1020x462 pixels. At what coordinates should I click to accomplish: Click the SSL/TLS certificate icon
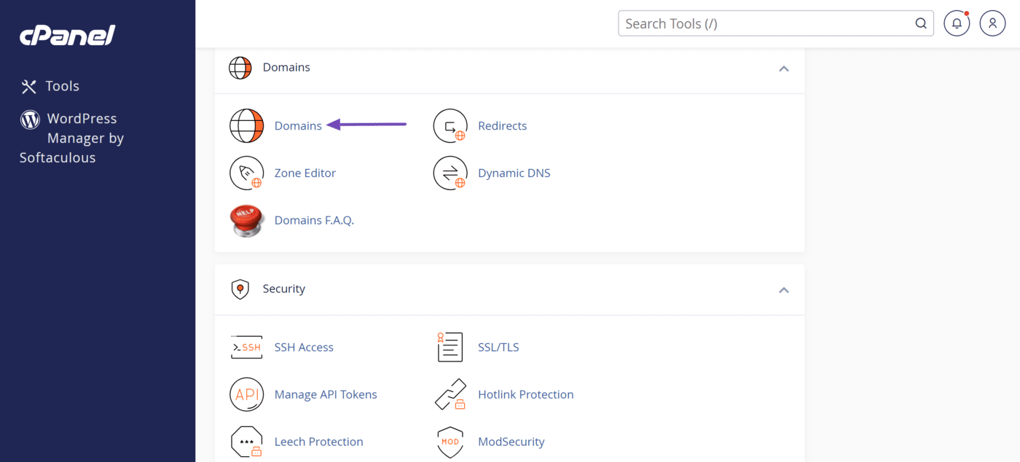pos(450,348)
